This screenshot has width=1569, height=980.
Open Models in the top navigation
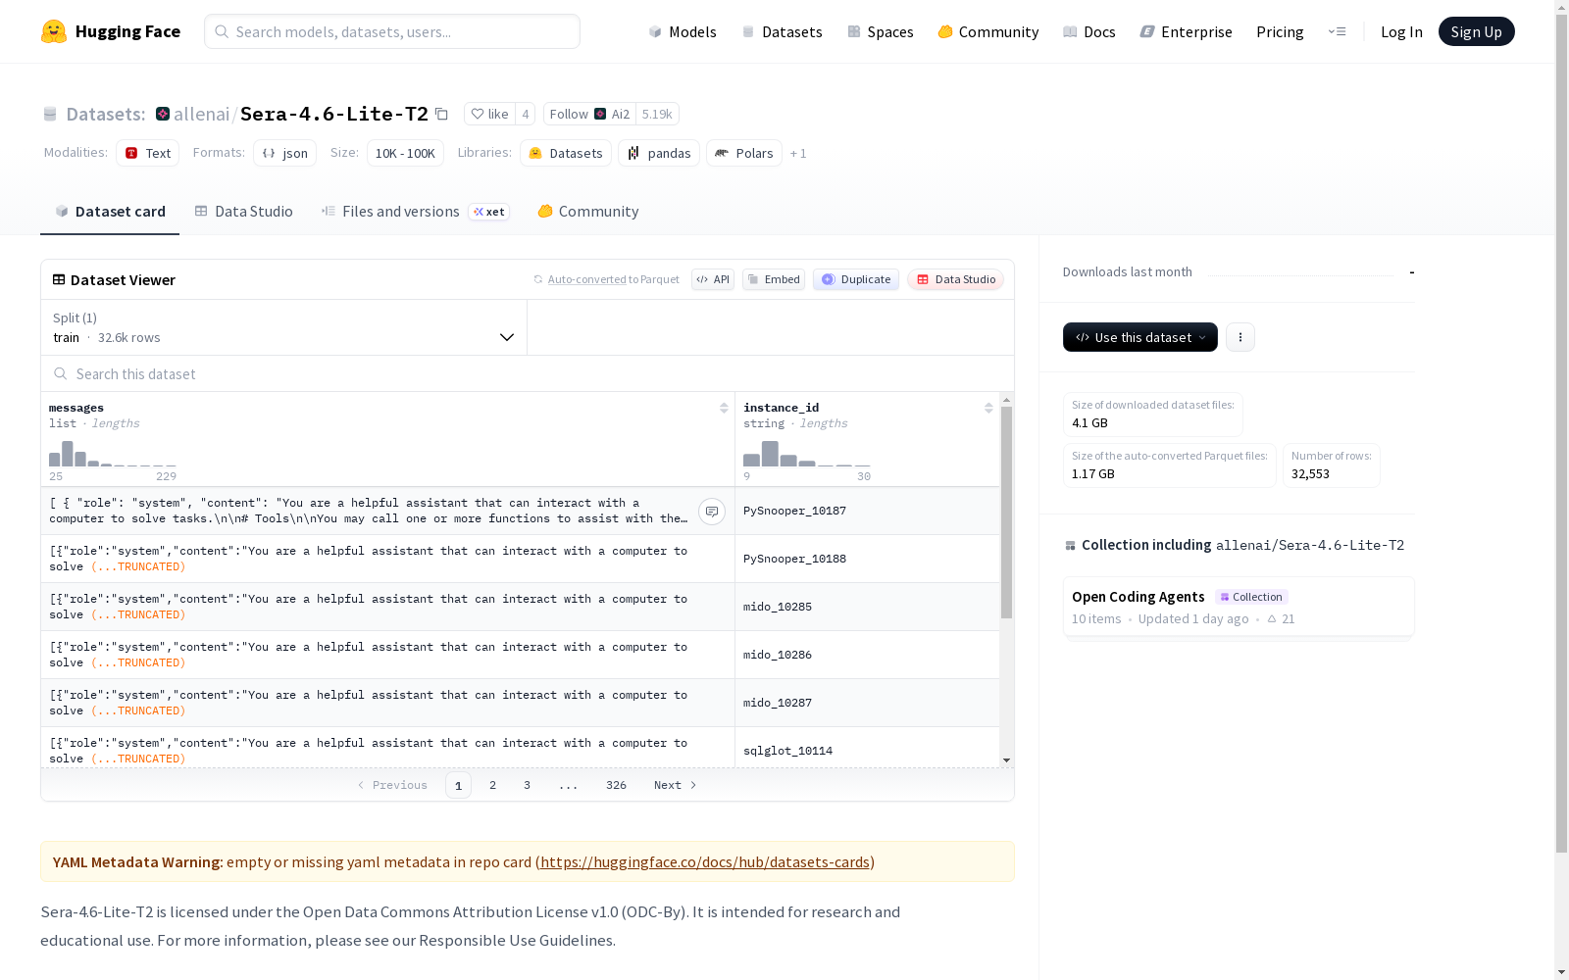tap(683, 31)
